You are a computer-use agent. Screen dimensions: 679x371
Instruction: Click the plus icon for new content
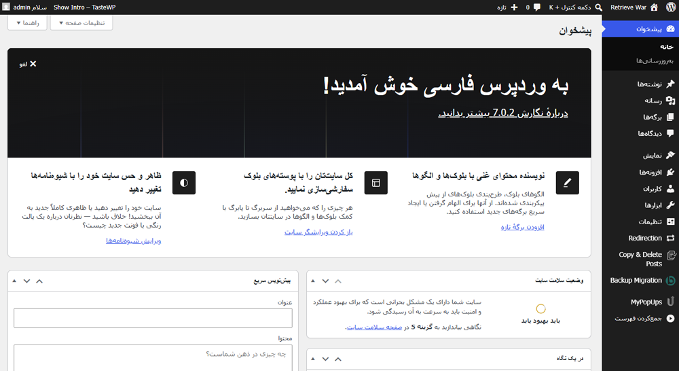point(514,7)
